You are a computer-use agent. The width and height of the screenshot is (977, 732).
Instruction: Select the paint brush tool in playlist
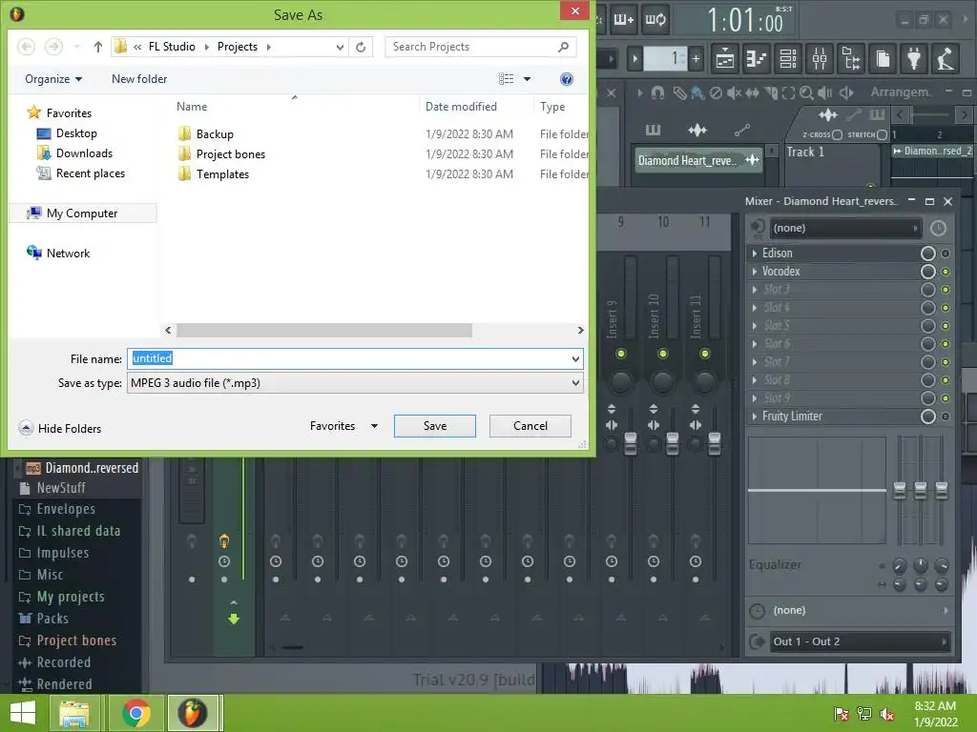click(x=697, y=92)
